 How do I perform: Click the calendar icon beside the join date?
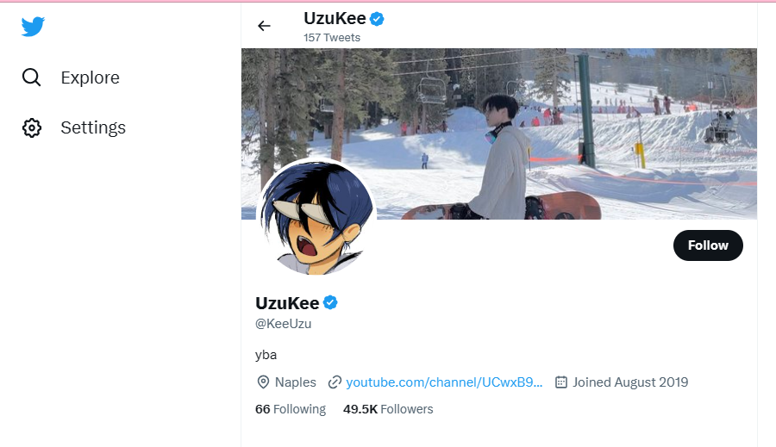click(560, 382)
